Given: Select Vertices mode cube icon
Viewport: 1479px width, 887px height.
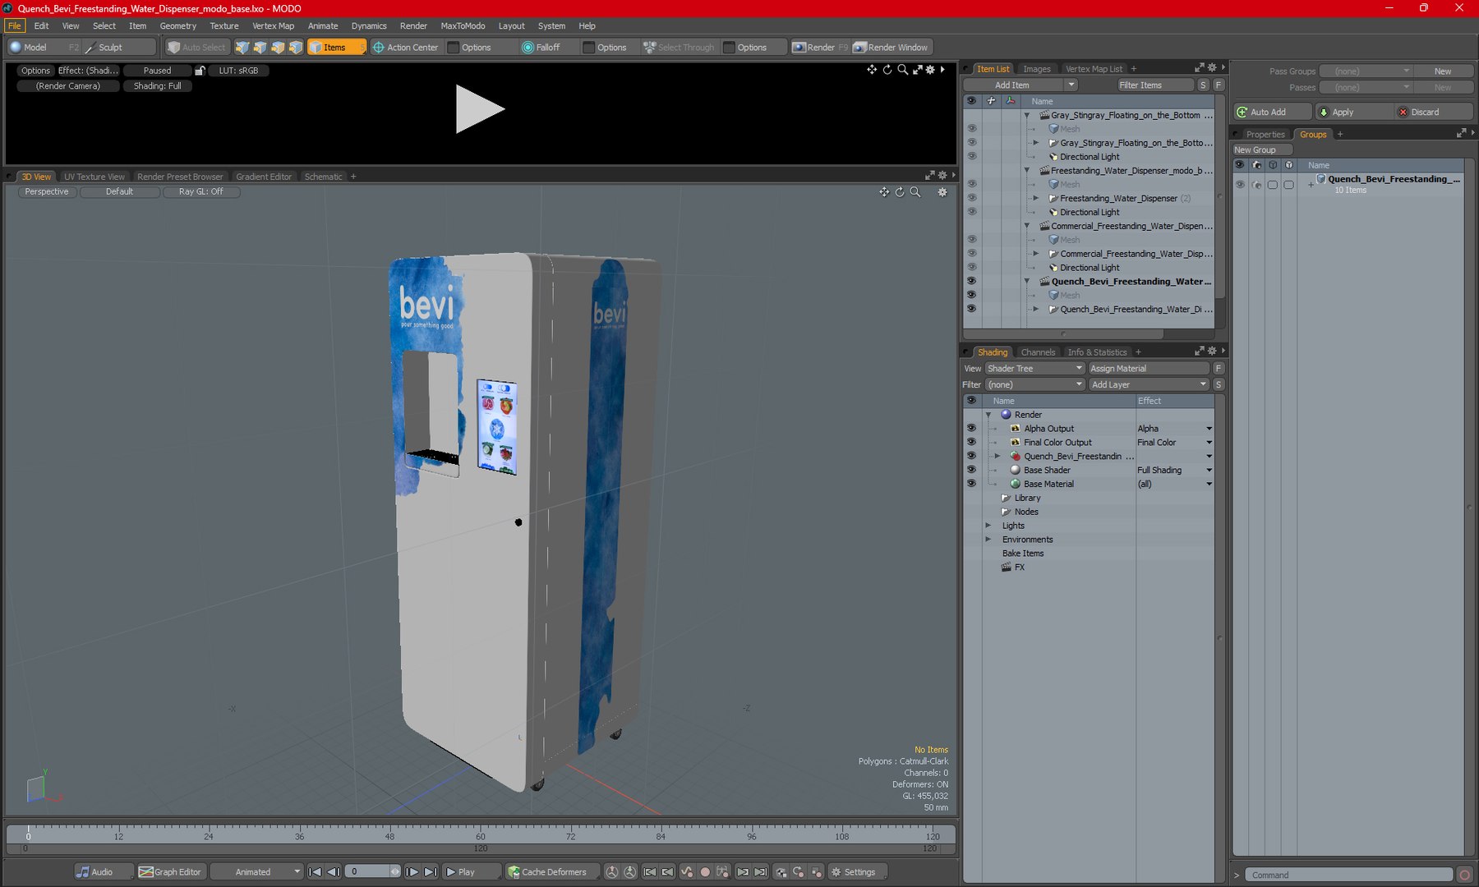Looking at the screenshot, I should [242, 48].
